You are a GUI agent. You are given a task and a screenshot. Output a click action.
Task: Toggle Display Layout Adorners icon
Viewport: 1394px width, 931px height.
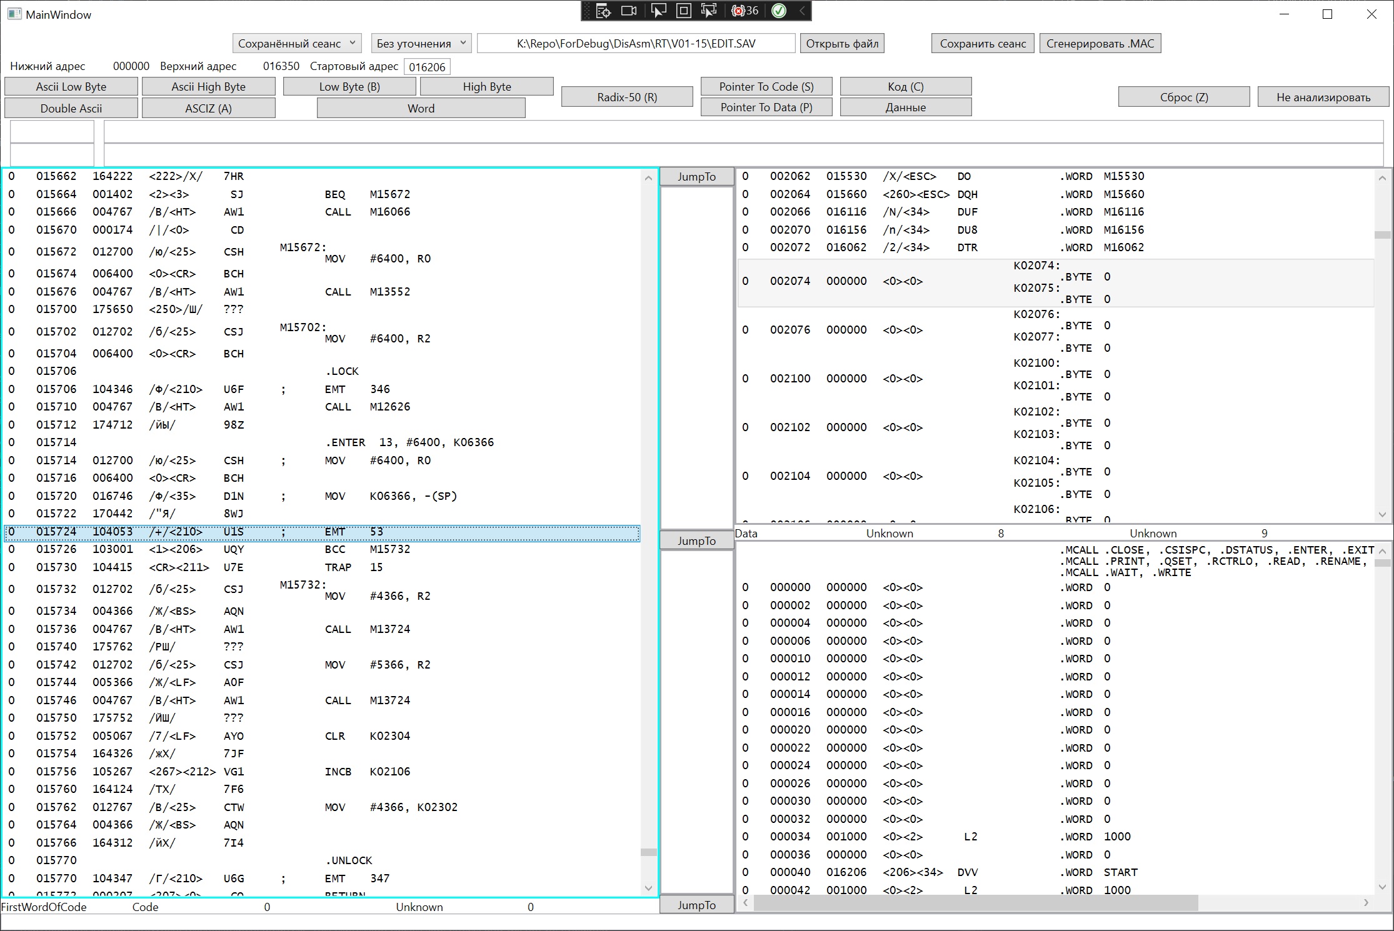point(684,11)
